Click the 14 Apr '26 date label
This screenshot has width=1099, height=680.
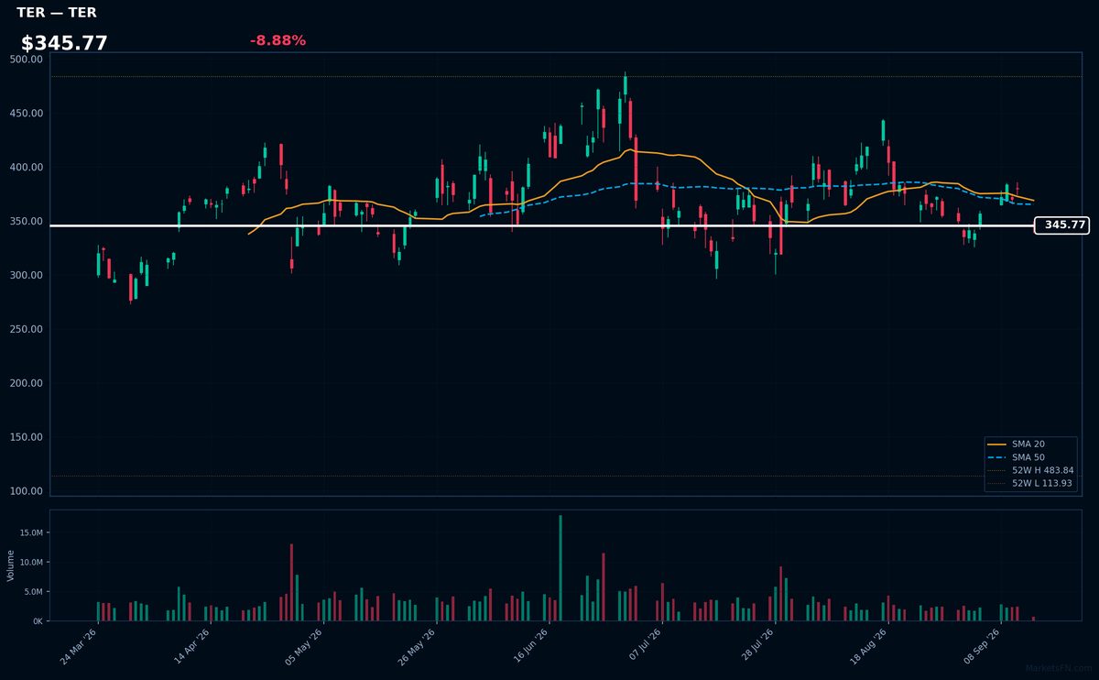[191, 647]
